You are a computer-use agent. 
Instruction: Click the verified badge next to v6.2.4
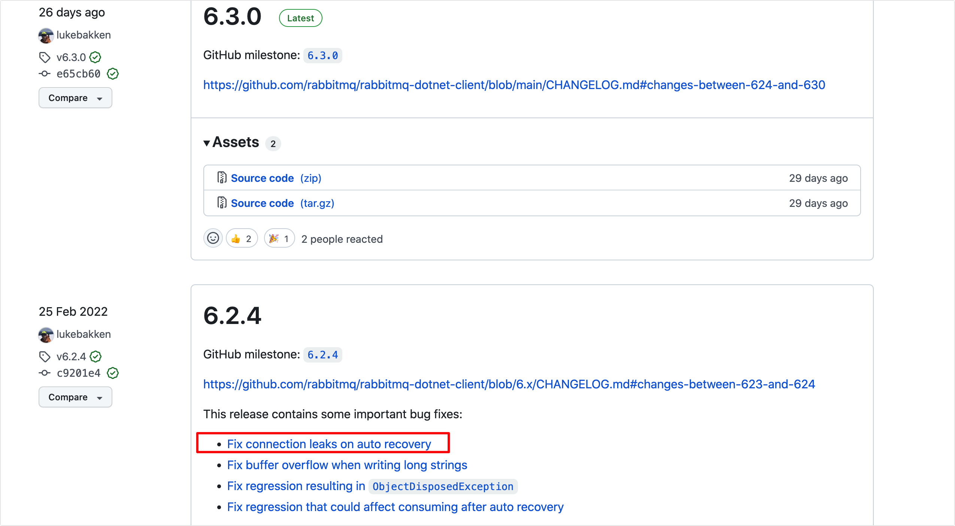(x=96, y=357)
